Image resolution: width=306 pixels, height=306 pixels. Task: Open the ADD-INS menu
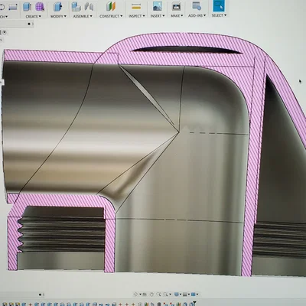197,15
